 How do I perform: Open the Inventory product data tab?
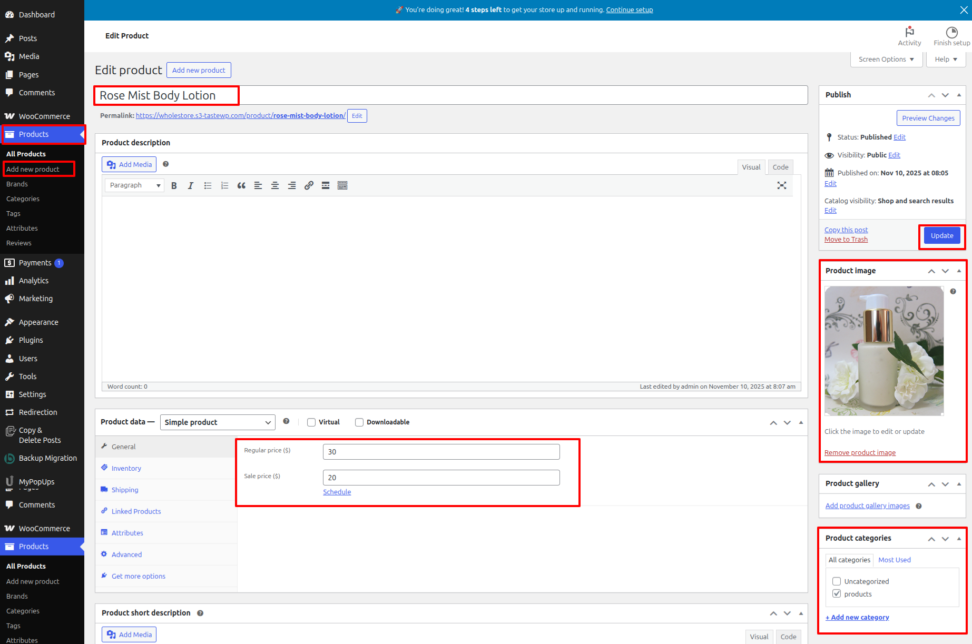click(126, 468)
